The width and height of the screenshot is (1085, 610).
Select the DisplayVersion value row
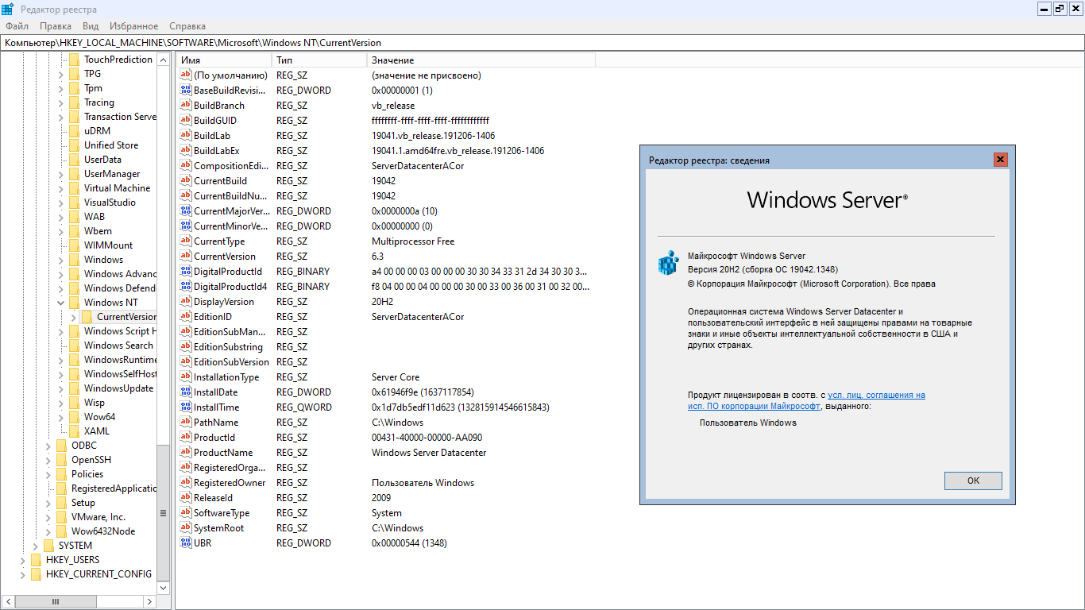[x=385, y=302]
